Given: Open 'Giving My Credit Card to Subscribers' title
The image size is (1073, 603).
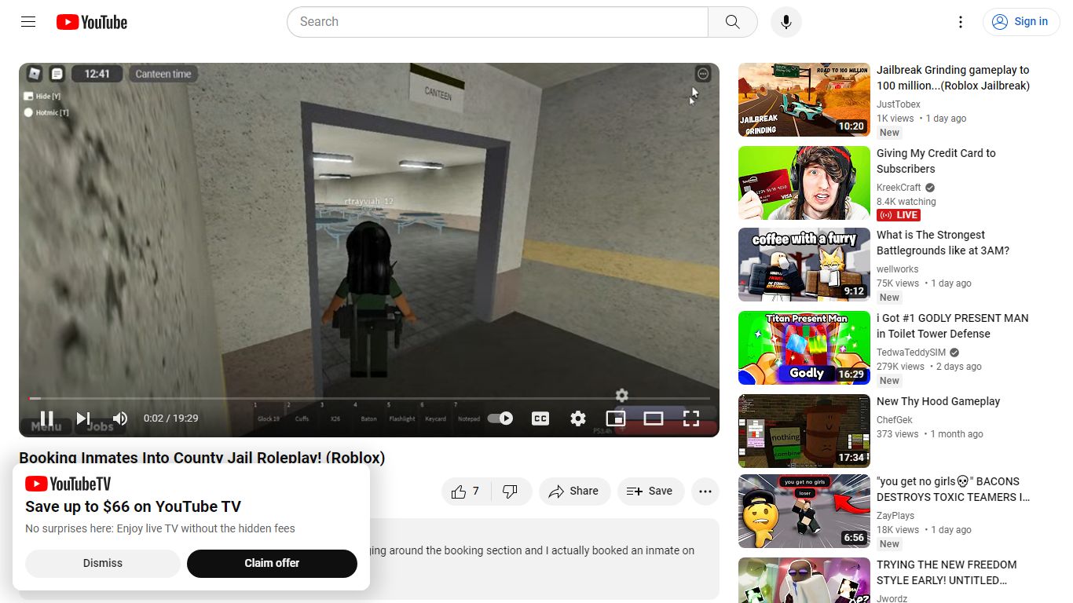Looking at the screenshot, I should (x=936, y=161).
